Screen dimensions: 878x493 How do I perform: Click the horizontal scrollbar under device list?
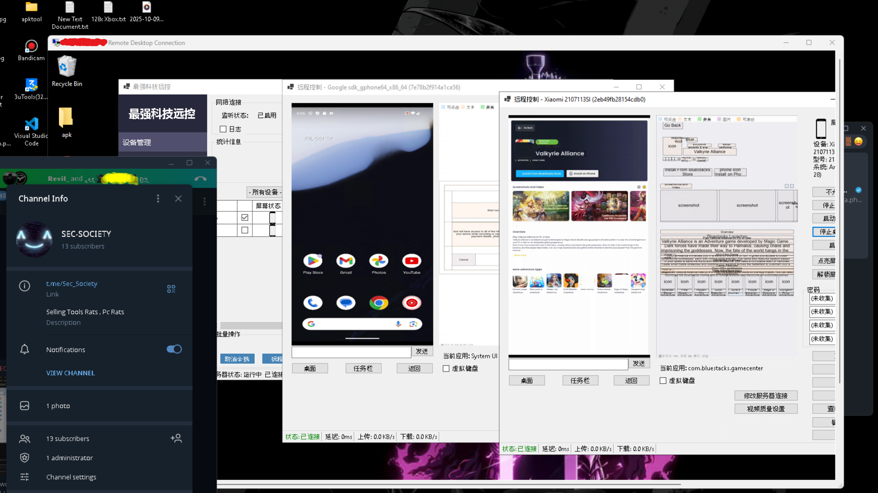pyautogui.click(x=251, y=325)
